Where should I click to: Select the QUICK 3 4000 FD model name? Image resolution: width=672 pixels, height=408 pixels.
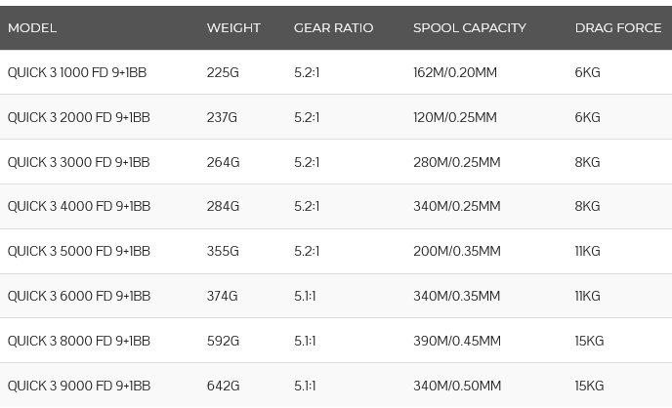pyautogui.click(x=79, y=207)
